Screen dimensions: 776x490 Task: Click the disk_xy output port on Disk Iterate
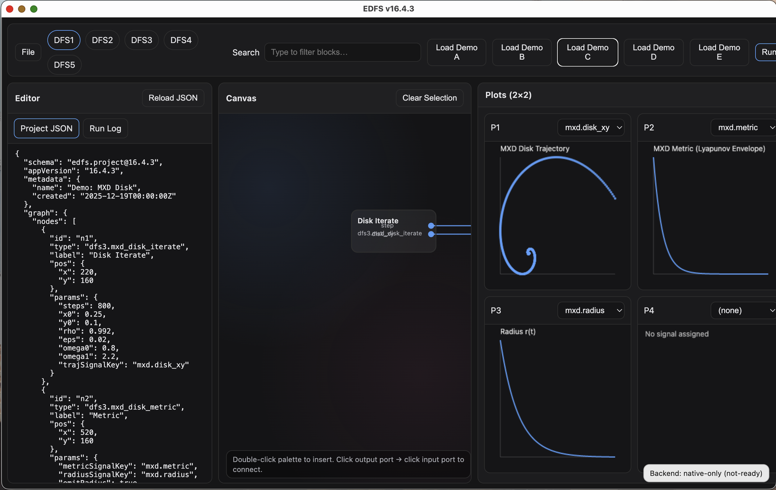431,234
